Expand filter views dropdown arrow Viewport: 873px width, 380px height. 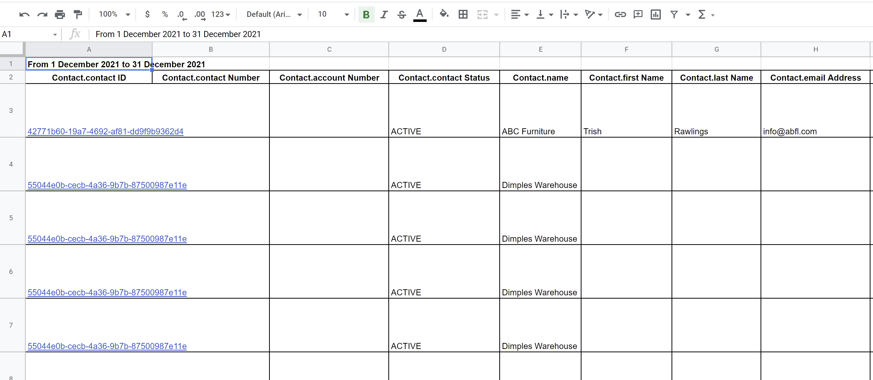point(688,15)
